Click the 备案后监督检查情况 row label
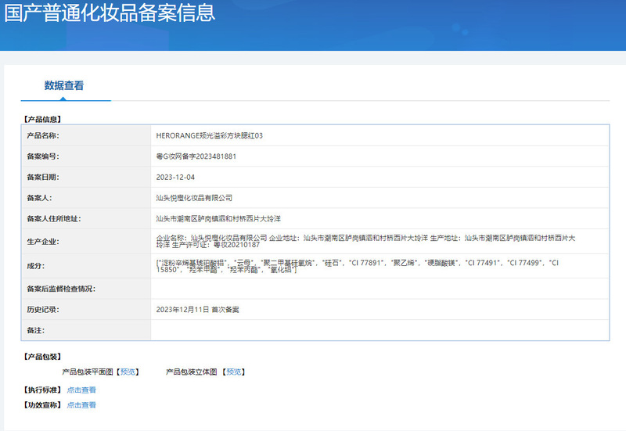Viewport: 626px width, 431px height. pos(61,289)
